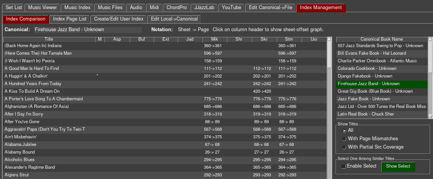
Task: Select With Partial Src Coverage option
Action: 345,147
